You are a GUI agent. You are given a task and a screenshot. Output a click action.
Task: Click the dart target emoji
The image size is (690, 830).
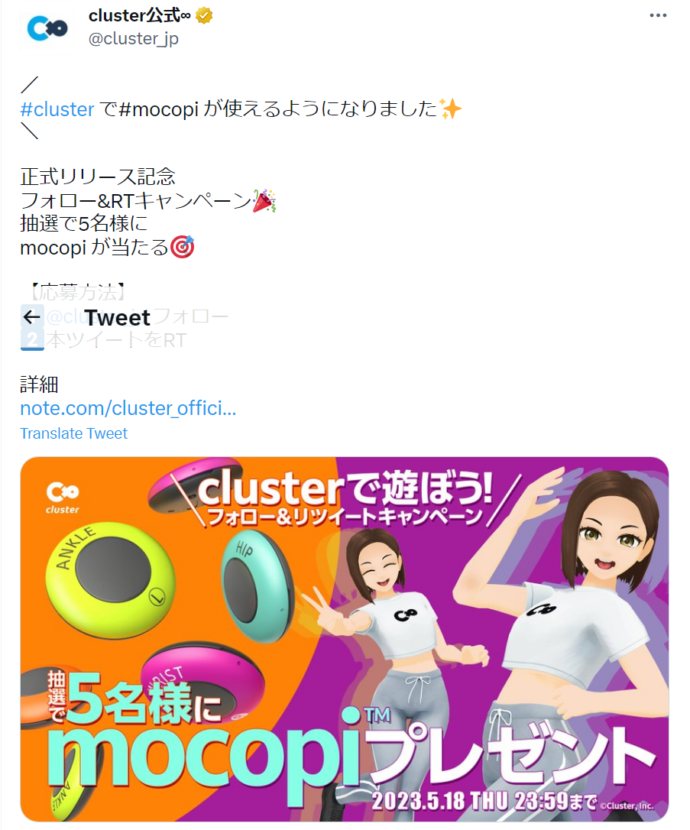(182, 247)
